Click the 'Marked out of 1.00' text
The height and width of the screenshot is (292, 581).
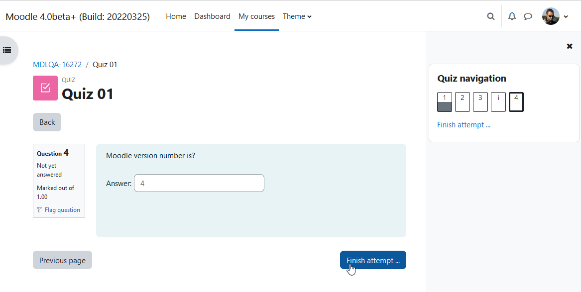pyautogui.click(x=56, y=193)
